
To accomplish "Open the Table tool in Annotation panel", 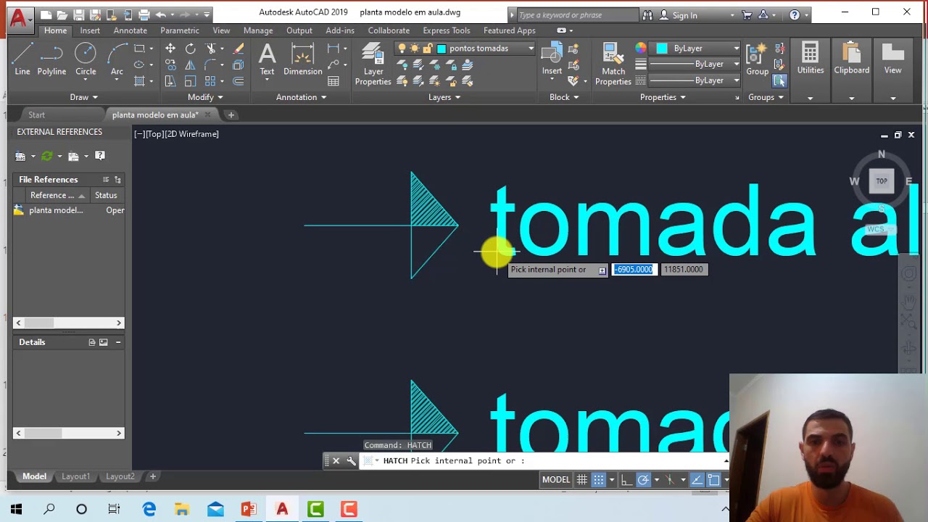I will (333, 81).
